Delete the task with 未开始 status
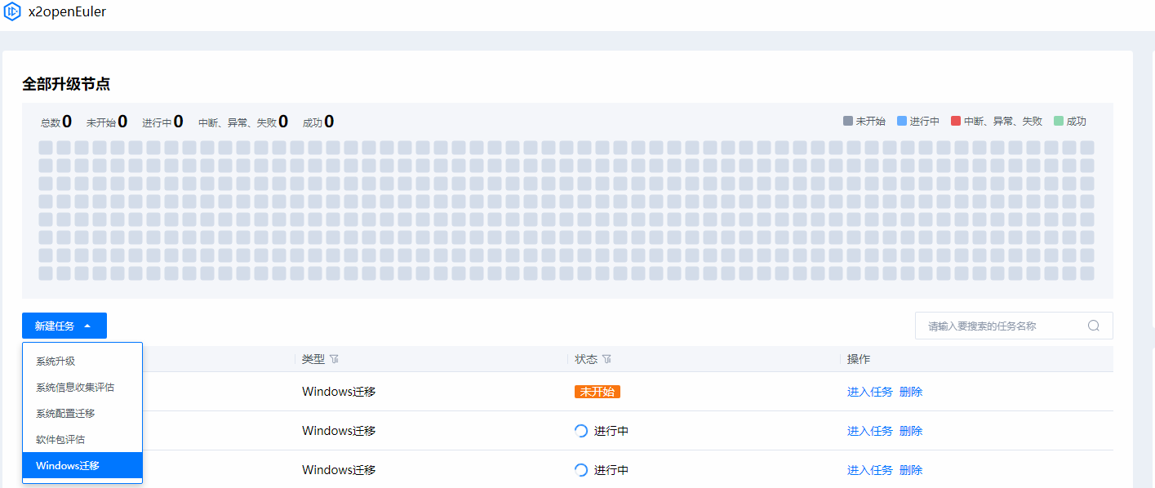The height and width of the screenshot is (488, 1155). point(911,392)
